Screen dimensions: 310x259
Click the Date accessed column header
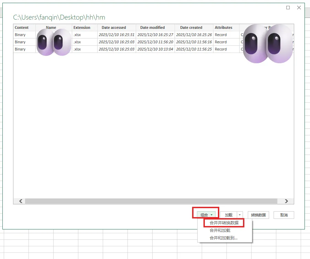(117, 27)
